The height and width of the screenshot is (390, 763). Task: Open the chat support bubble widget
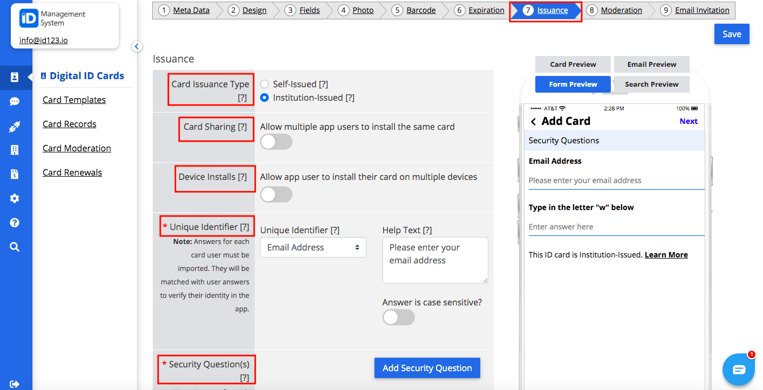(739, 370)
